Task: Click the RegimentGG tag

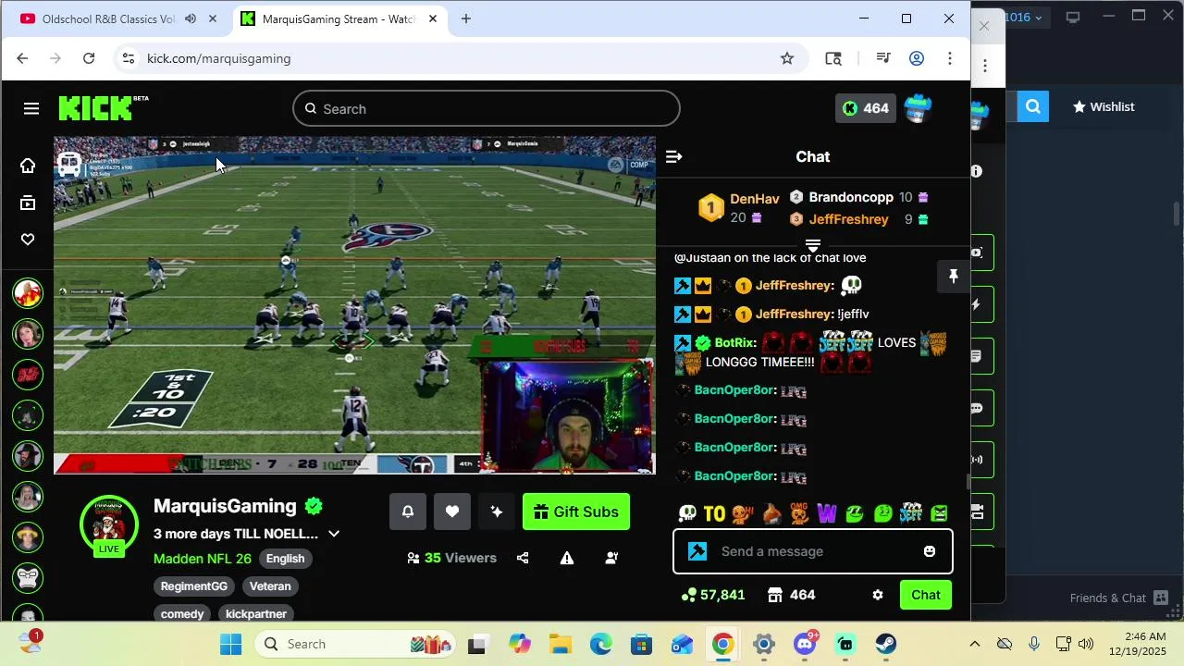Action: point(193,586)
